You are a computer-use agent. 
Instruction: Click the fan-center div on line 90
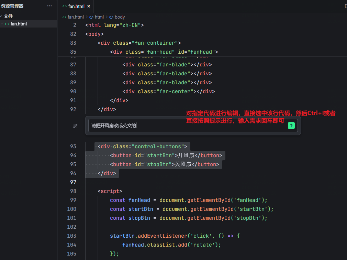pyautogui.click(x=169, y=91)
